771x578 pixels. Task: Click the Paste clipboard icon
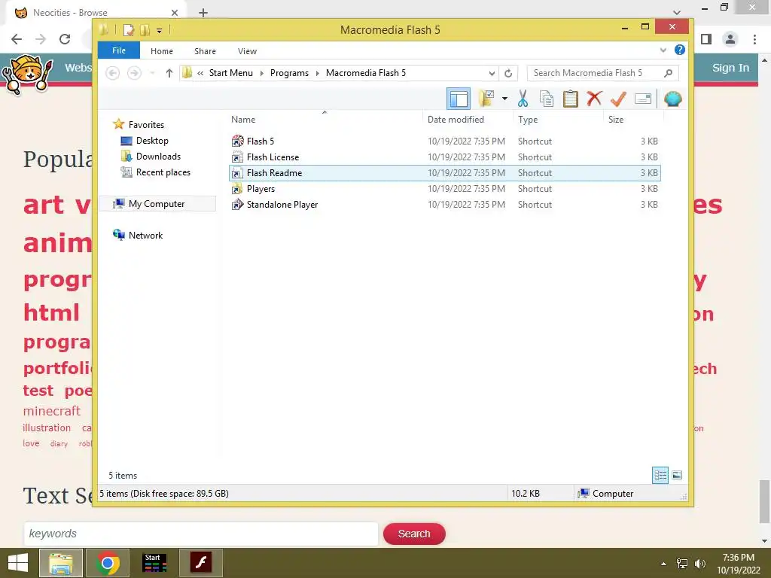571,99
